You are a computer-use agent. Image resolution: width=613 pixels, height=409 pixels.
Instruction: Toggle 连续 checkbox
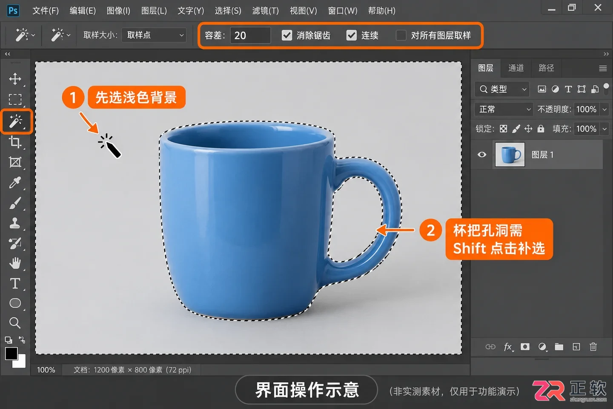click(351, 35)
